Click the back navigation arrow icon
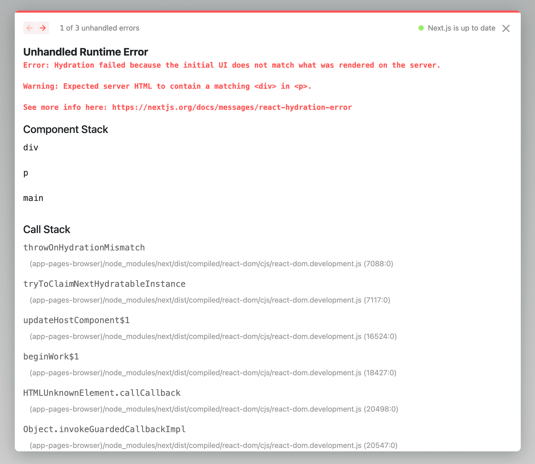The image size is (535, 464). [29, 28]
